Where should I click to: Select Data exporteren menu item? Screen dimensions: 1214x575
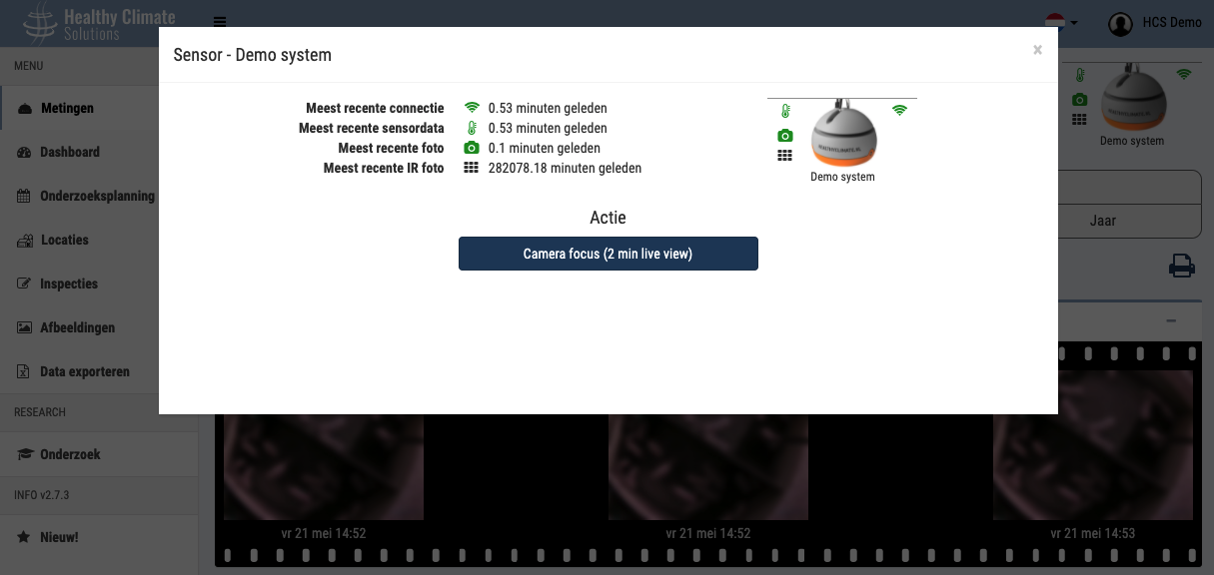click(84, 371)
